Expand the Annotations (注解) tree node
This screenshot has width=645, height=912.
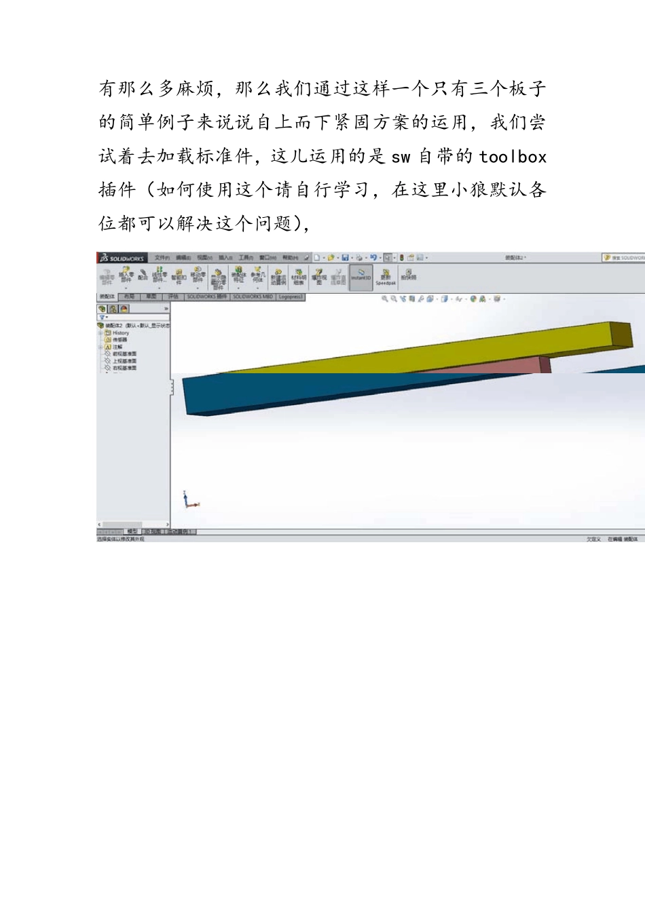click(x=100, y=347)
